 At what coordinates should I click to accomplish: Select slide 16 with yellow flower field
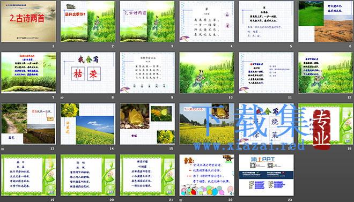pyautogui.click(x=207, y=124)
